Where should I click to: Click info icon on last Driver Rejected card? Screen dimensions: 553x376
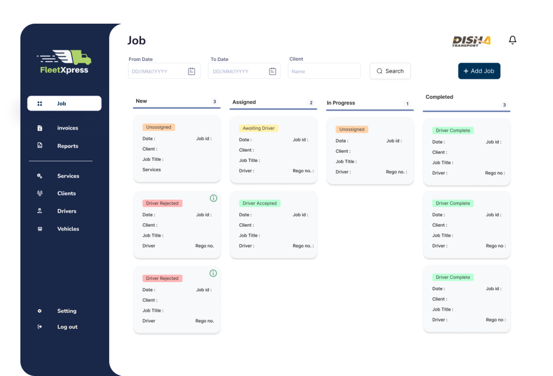point(213,274)
